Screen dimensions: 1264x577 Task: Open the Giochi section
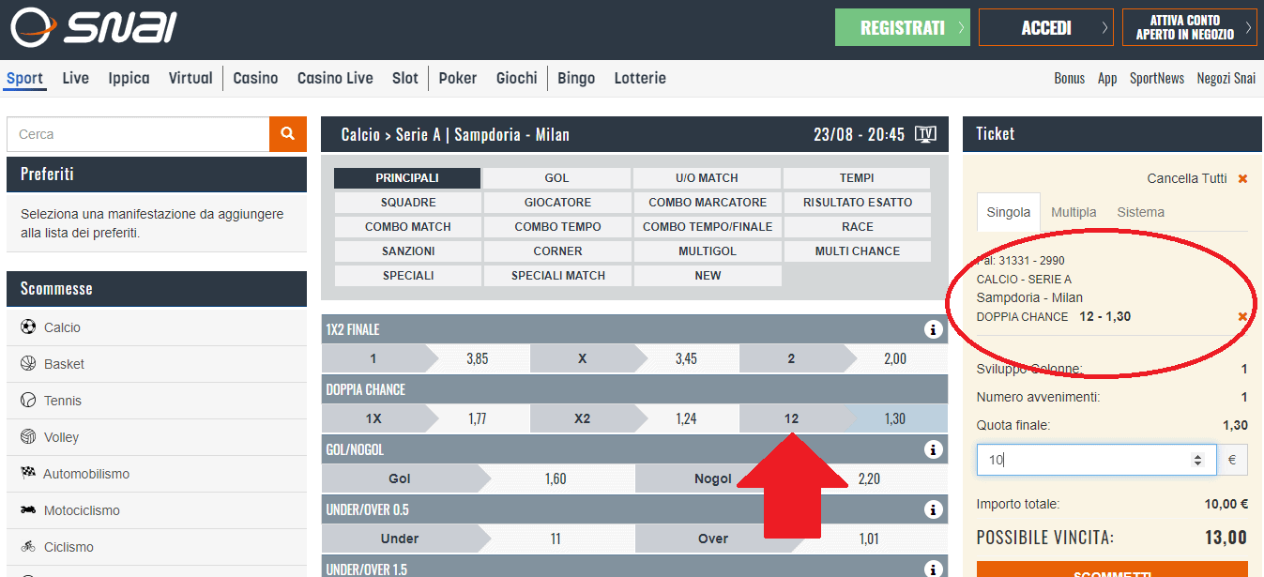[517, 78]
